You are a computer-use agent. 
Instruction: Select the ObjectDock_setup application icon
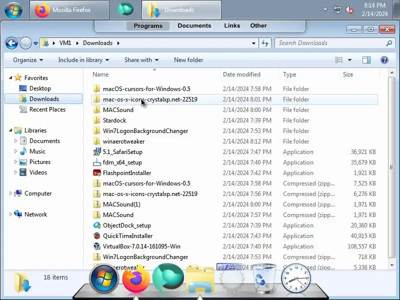[96, 225]
